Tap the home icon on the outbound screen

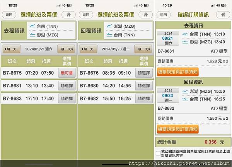(68, 15)
